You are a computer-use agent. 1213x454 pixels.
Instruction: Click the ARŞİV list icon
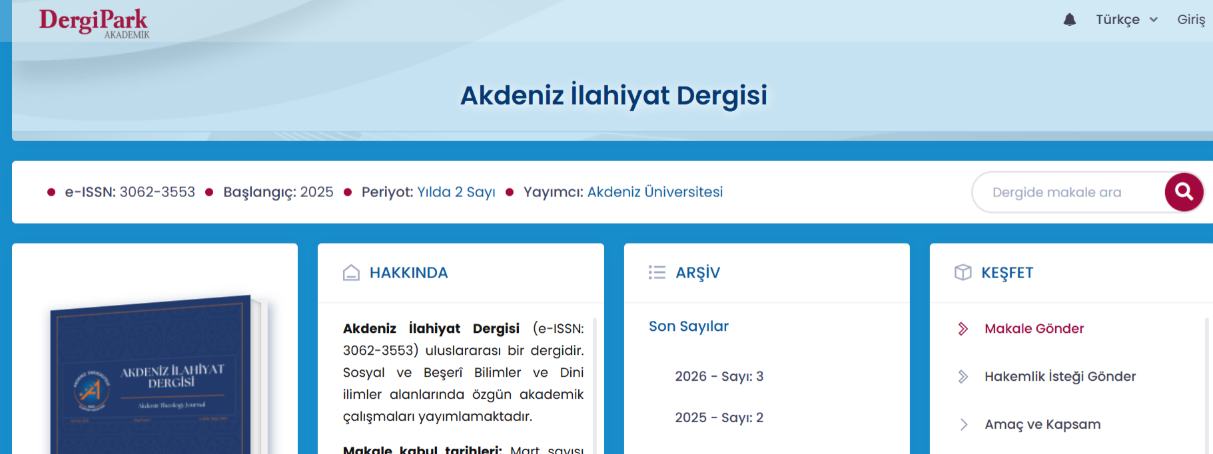657,273
